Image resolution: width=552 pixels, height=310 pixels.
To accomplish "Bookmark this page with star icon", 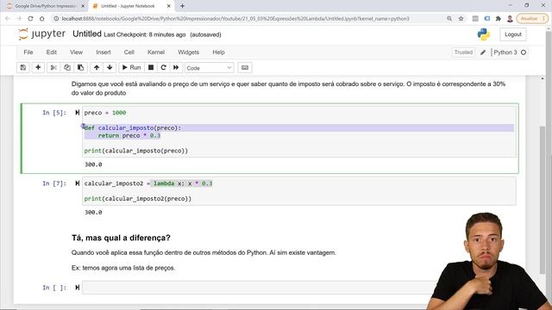I will coord(461,18).
